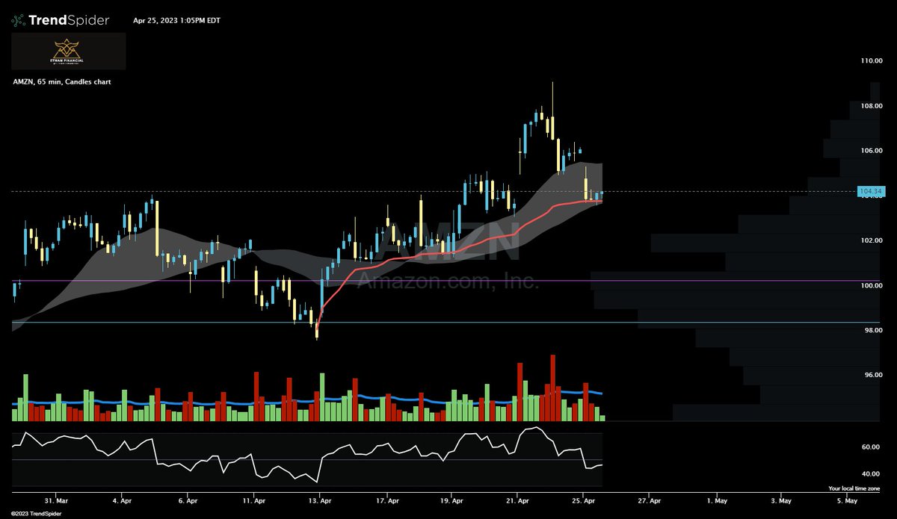Select the 27. Apr date label
Screen dimensions: 897x519
point(650,500)
